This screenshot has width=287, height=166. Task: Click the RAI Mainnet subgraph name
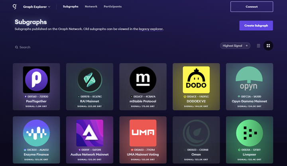pyautogui.click(x=90, y=101)
